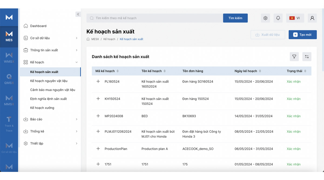This screenshot has width=324, height=180.
Task: Click the Tạo mới button
Action: point(303,35)
